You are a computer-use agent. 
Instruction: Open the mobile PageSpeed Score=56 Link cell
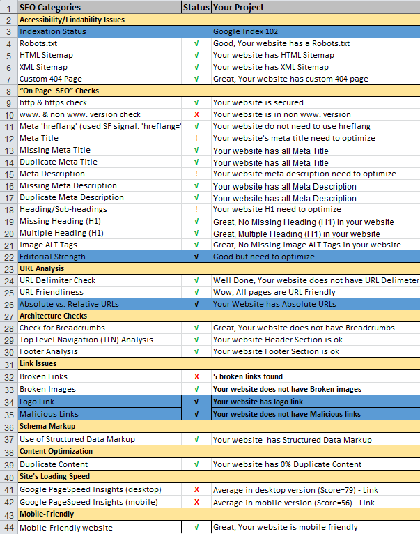click(315, 502)
